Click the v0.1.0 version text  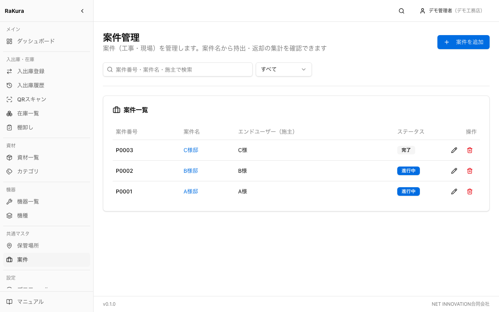109,304
